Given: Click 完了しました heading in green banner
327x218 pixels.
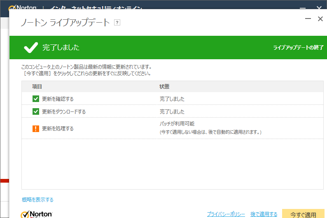Looking at the screenshot, I should [x=61, y=47].
